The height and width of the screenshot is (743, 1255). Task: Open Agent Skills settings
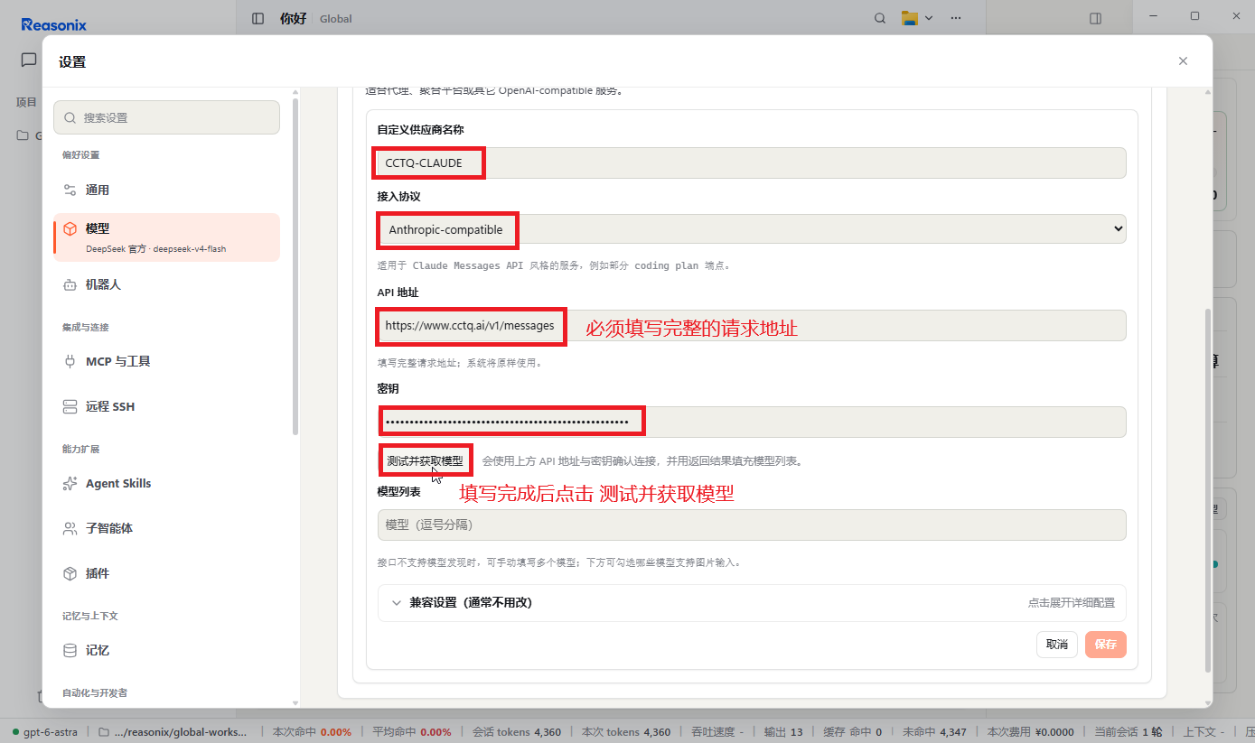pyautogui.click(x=167, y=484)
